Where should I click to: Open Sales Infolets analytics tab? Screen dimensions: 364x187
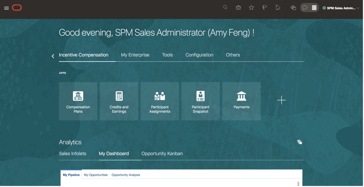(x=73, y=154)
